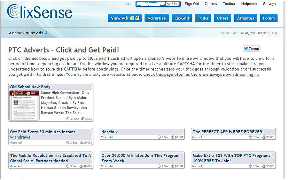Open 'Make Extra $$$ With TOP PTC Programs' ad
Image resolution: width=288 pixels, height=180 pixels.
(x=232, y=158)
